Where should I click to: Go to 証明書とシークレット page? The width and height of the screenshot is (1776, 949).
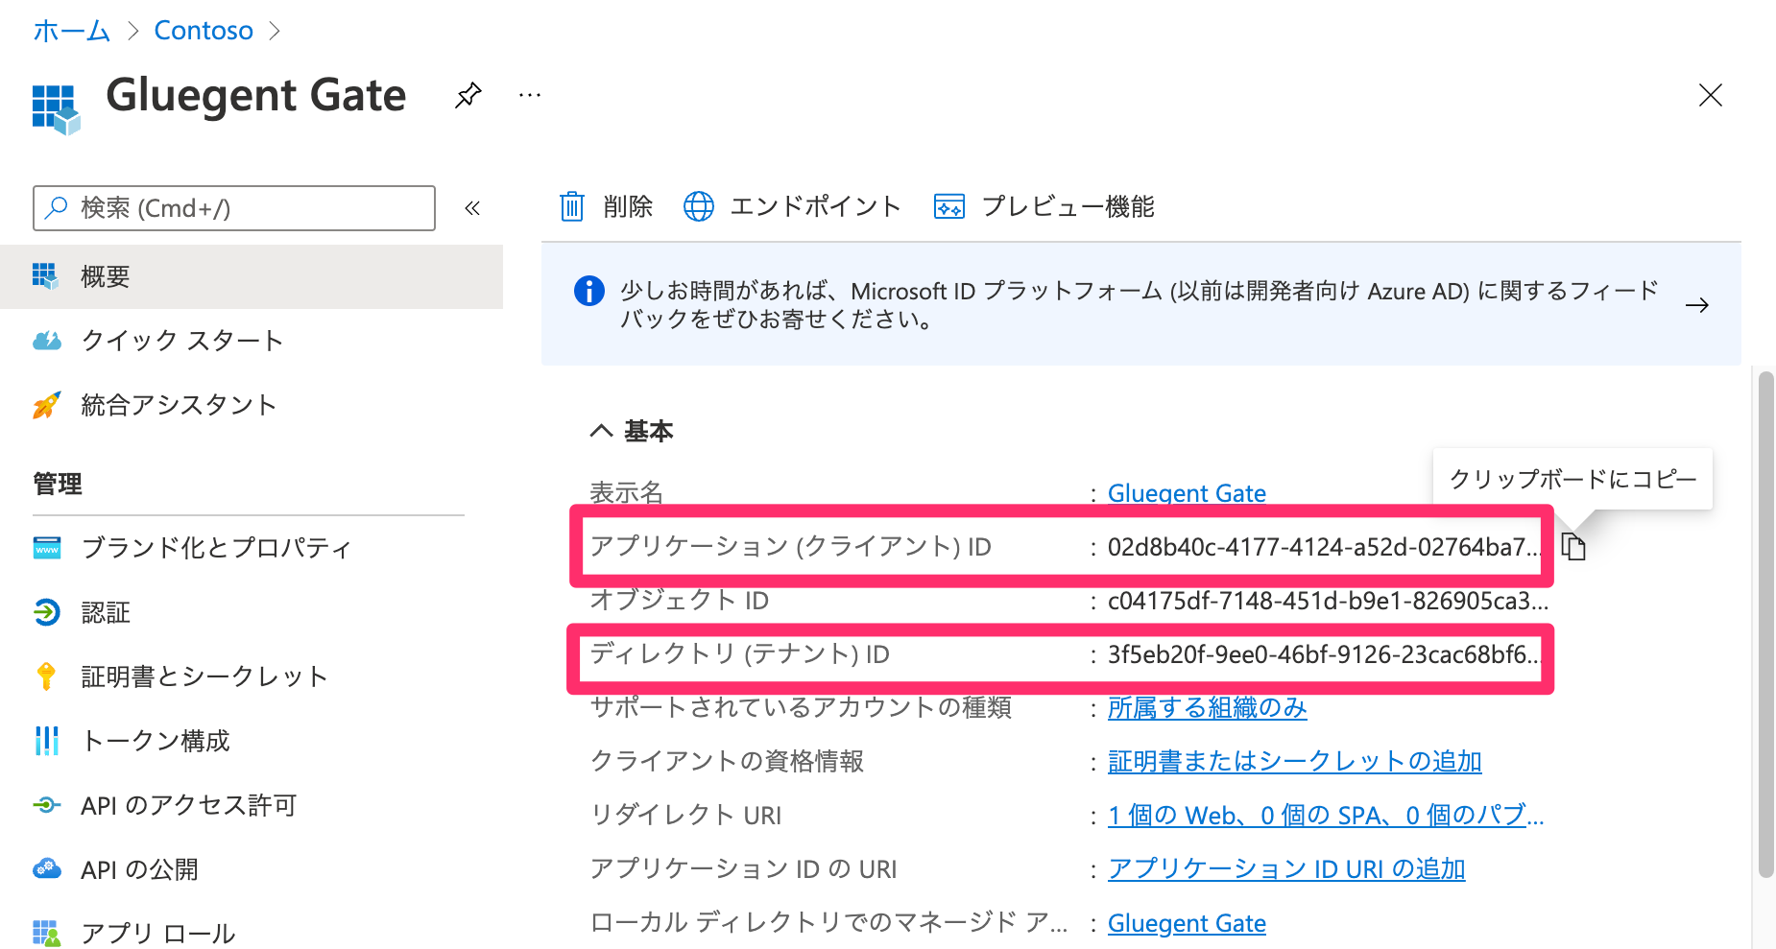[x=204, y=676]
